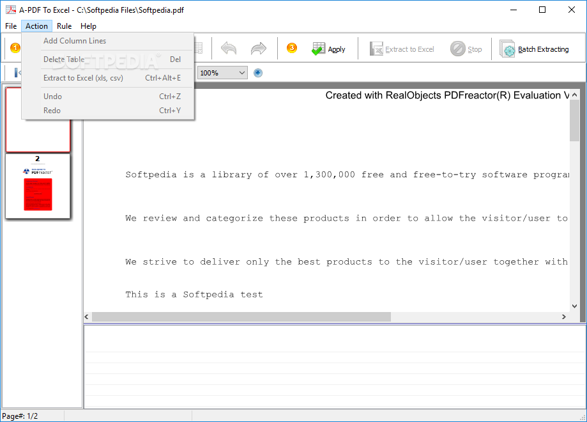
Task: Click the Apply button with checkmark
Action: [328, 49]
